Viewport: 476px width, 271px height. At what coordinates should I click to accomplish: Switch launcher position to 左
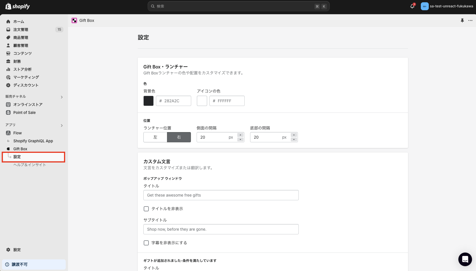[155, 137]
